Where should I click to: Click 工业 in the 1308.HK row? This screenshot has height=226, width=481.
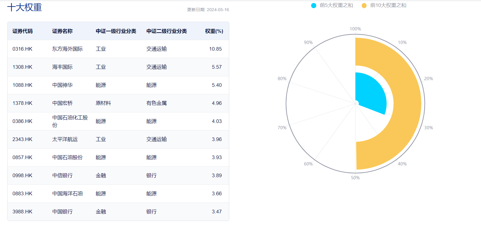point(101,67)
